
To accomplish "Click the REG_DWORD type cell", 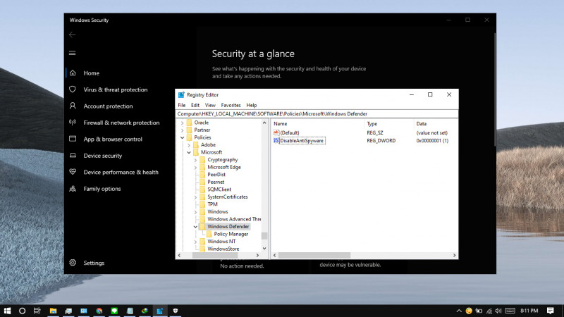I will [x=381, y=140].
